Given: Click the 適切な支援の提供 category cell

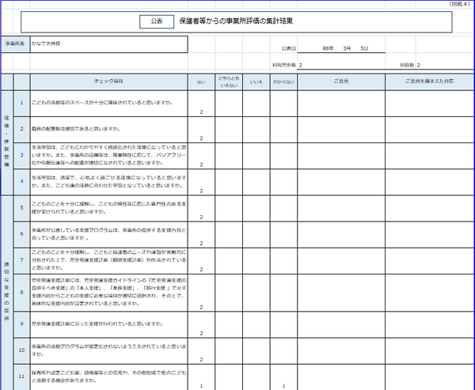Looking at the screenshot, I should pyautogui.click(x=6, y=292).
